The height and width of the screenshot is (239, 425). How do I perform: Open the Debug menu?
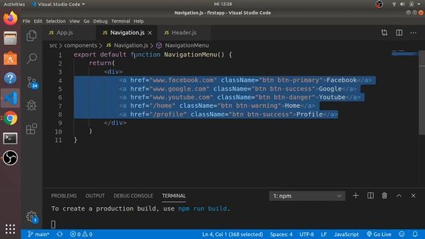click(x=100, y=21)
